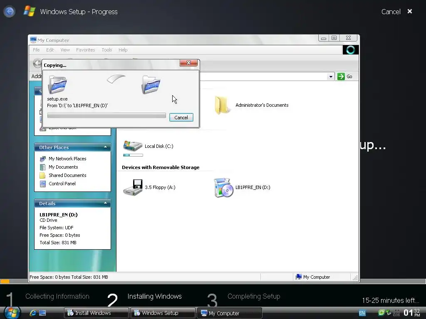The height and width of the screenshot is (319, 426).
Task: Open My Documents link in Other Places
Action: pyautogui.click(x=63, y=167)
